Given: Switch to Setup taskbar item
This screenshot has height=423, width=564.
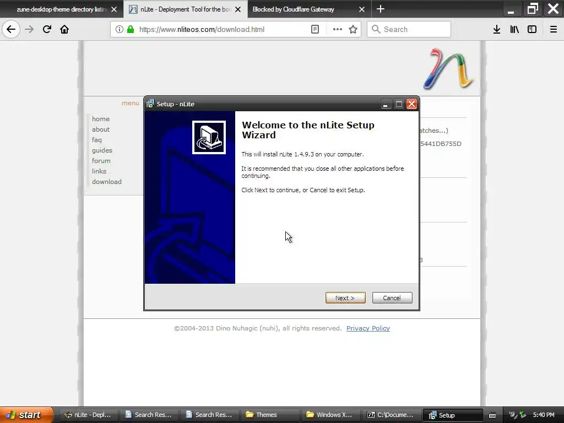Looking at the screenshot, I should 453,415.
